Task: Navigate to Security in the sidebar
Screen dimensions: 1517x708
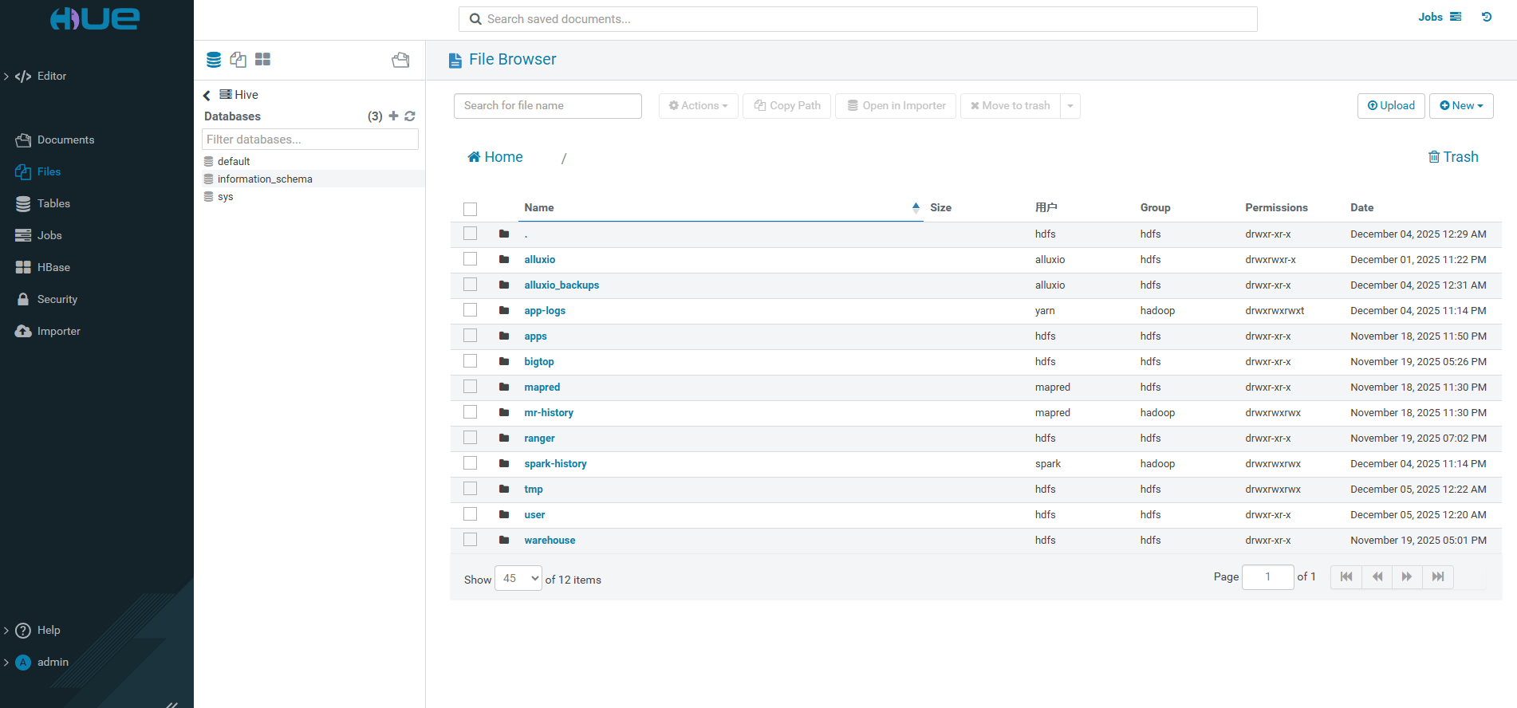Action: (x=57, y=299)
